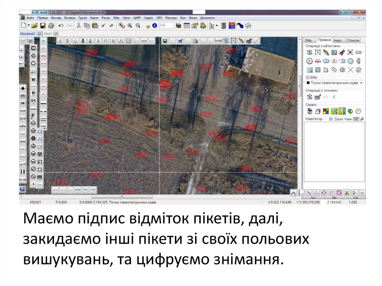The height and width of the screenshot is (286, 382).
Task: Open the Сервіс menu
Action: pos(148,18)
